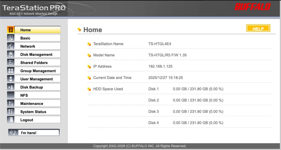Click the IP Address label
Image resolution: width=281 pixels, height=150 pixels.
pyautogui.click(x=102, y=66)
